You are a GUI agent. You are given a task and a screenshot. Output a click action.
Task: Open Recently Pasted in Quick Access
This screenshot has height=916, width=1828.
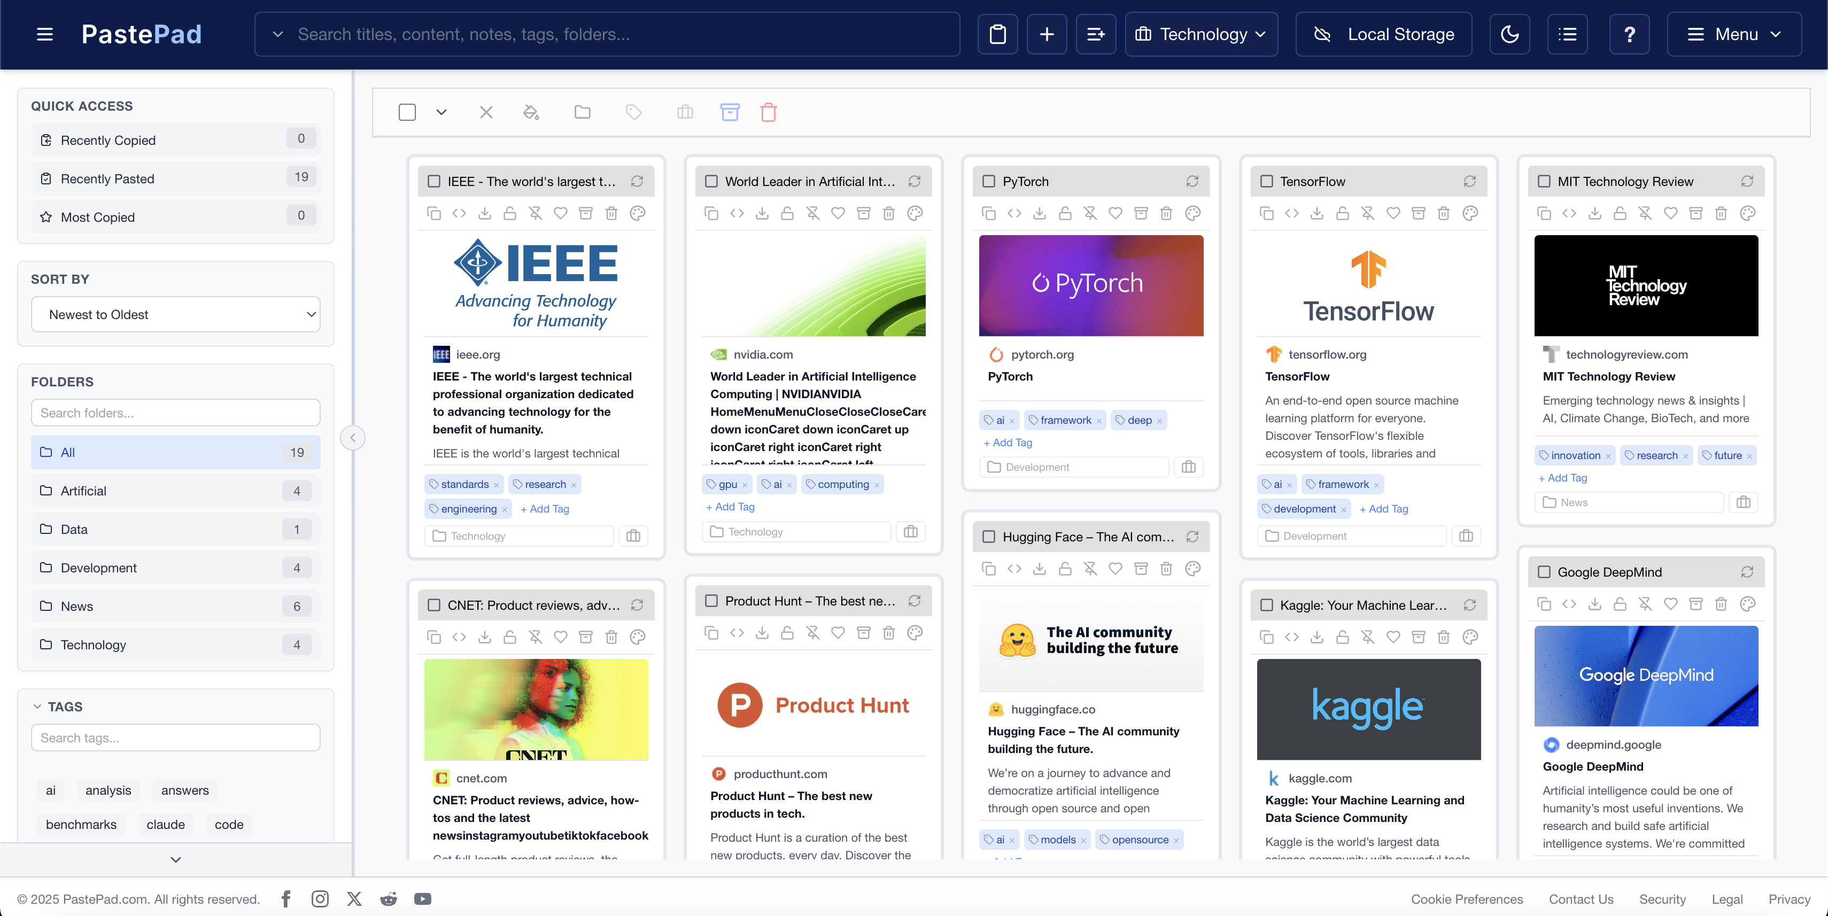click(x=175, y=179)
